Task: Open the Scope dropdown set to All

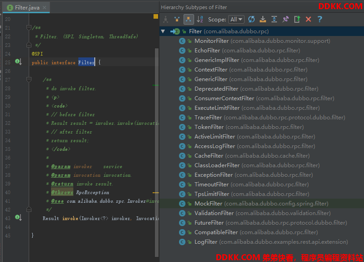Action: click(x=236, y=19)
